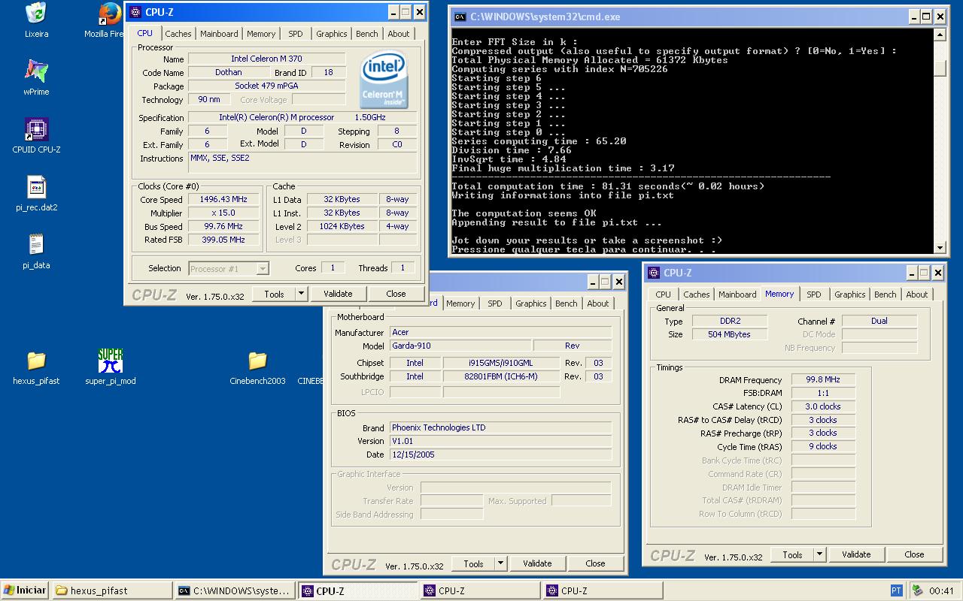Viewport: 963px width, 601px height.
Task: Click the Garda-910 model field
Action: (x=460, y=346)
